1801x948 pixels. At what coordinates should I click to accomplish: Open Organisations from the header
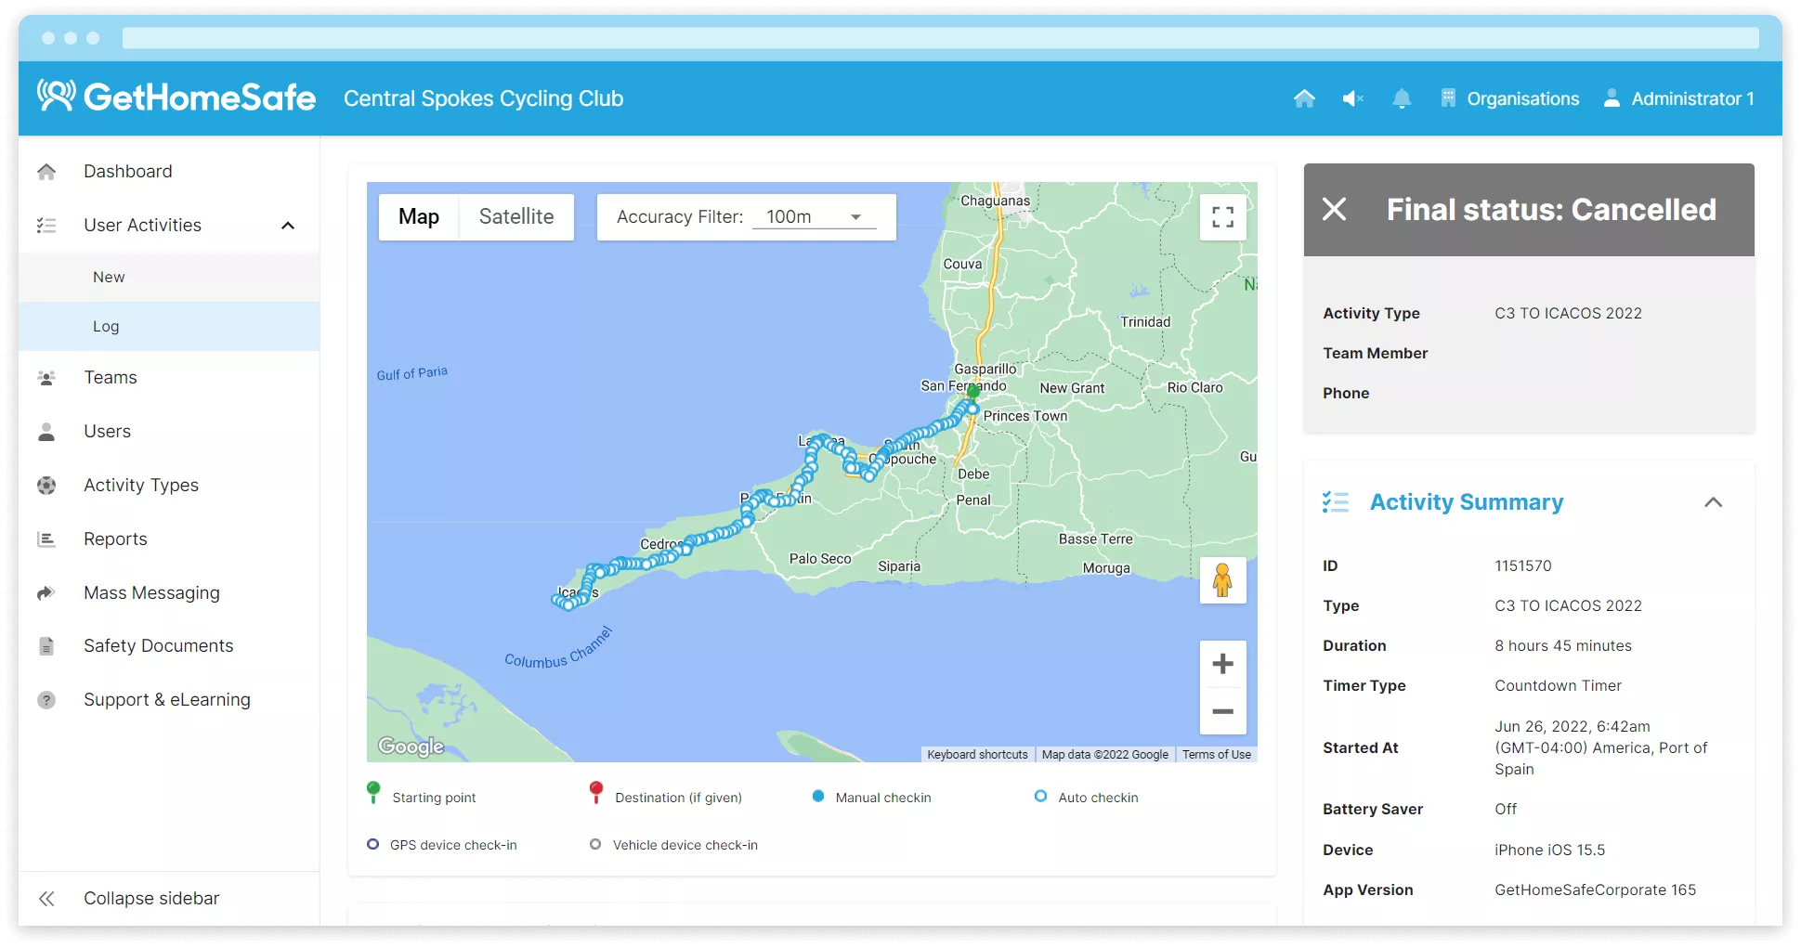1509,98
